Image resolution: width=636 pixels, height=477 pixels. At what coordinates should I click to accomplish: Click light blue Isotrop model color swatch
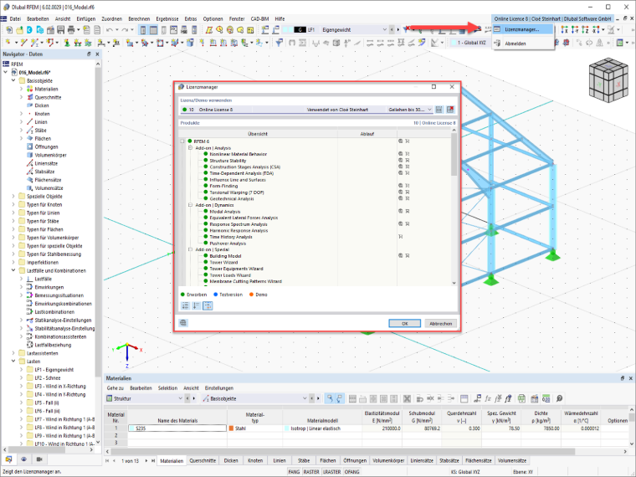click(287, 428)
